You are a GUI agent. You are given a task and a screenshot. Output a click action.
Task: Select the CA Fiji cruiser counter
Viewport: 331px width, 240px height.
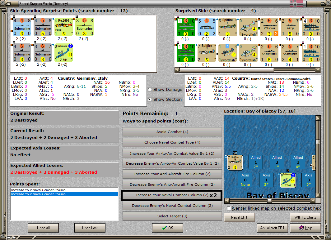click(290, 27)
